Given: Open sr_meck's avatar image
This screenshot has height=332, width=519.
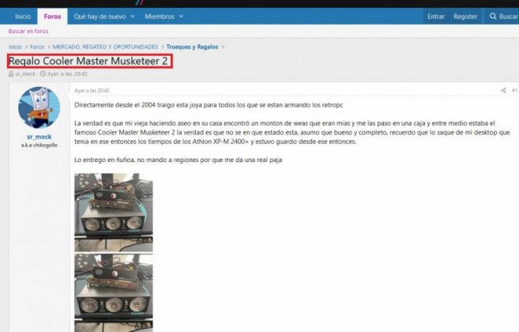Looking at the screenshot, I should pyautogui.click(x=38, y=108).
